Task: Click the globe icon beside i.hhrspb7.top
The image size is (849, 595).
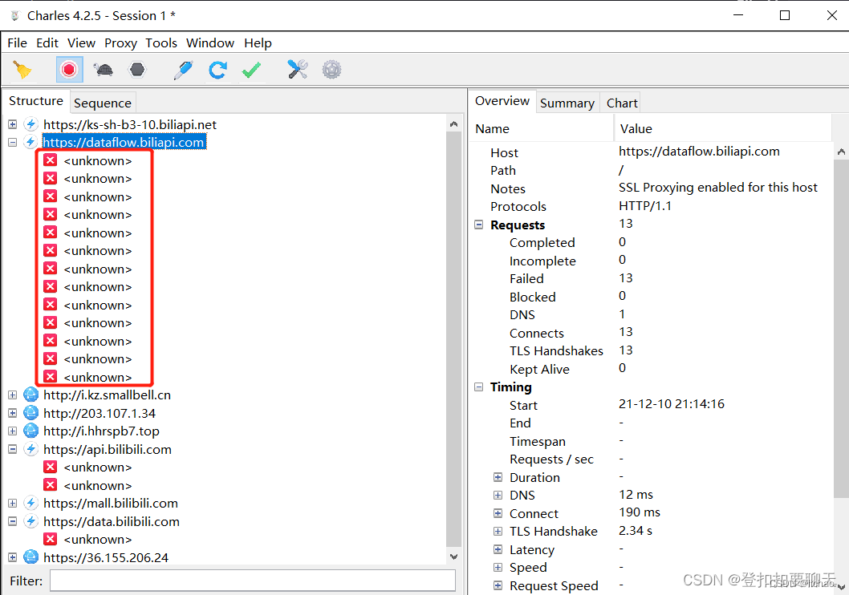Action: (x=30, y=431)
